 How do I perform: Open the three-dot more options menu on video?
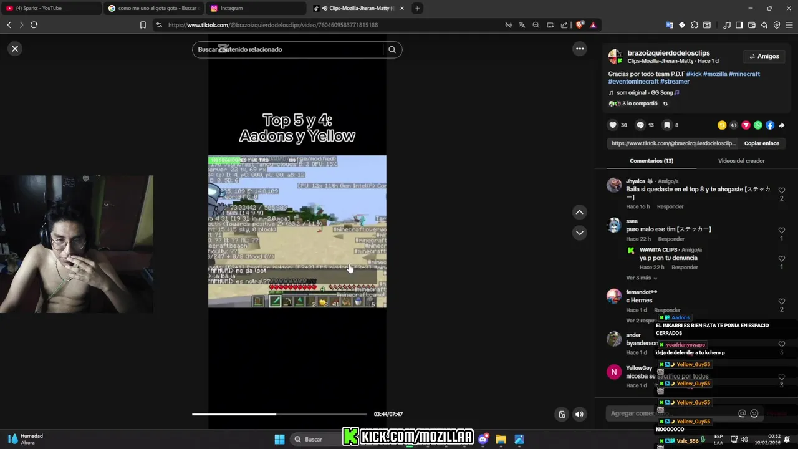(x=580, y=49)
